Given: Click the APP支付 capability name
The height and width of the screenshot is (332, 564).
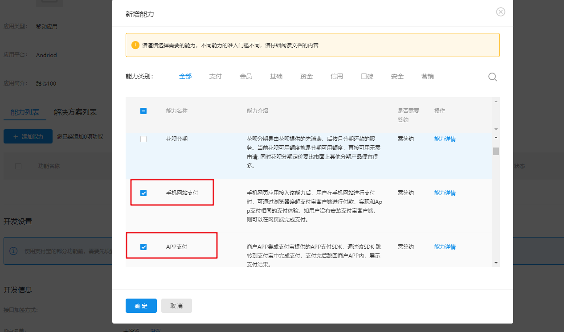Looking at the screenshot, I should click(177, 247).
